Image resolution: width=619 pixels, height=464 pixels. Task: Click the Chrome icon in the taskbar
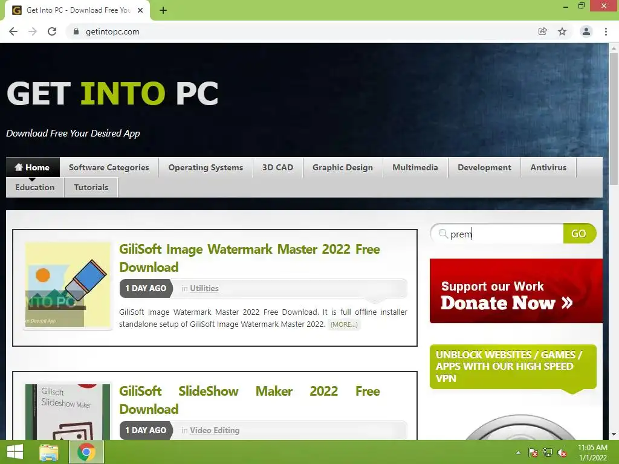click(86, 452)
